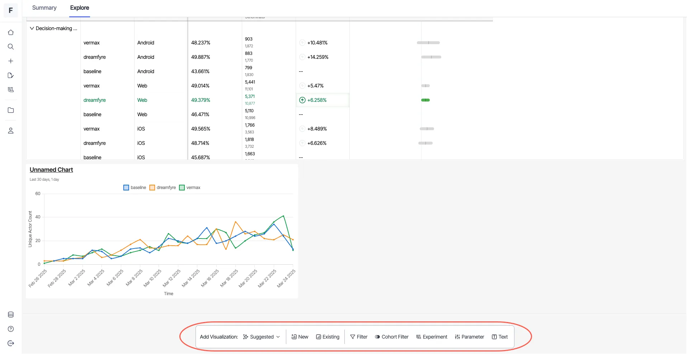Go to Home via sidebar icon
687x354 pixels.
(11, 32)
